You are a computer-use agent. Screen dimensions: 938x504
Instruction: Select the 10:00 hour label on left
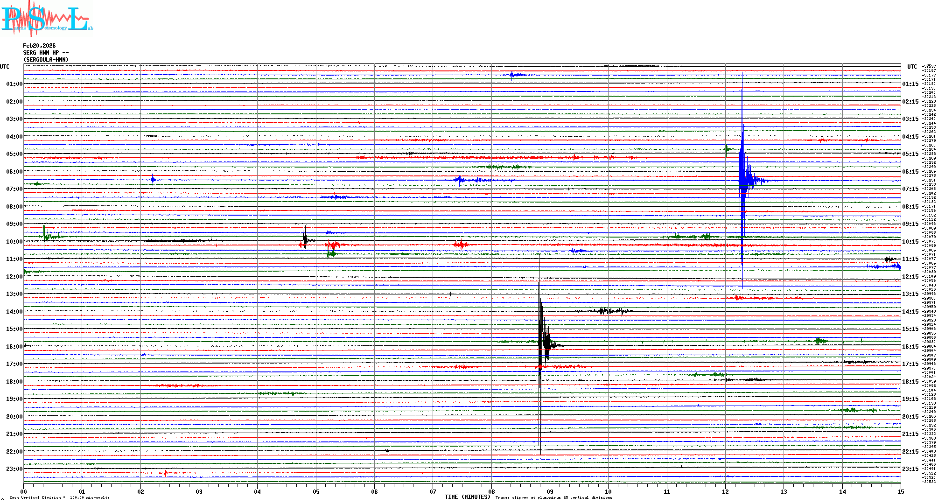(14, 242)
